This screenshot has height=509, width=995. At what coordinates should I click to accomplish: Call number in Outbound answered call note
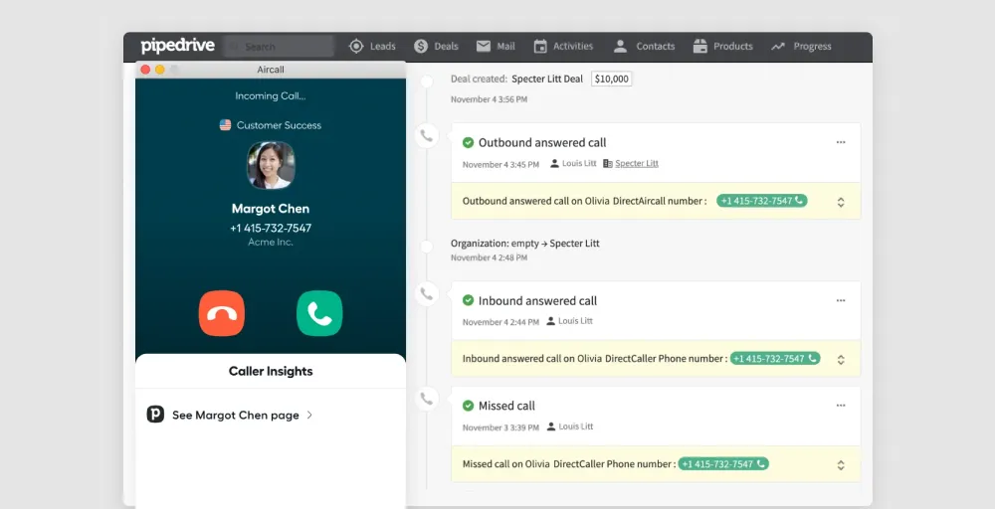pos(762,200)
